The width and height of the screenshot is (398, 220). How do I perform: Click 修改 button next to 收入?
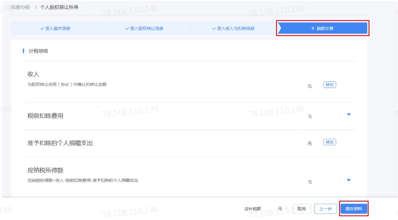pyautogui.click(x=330, y=85)
